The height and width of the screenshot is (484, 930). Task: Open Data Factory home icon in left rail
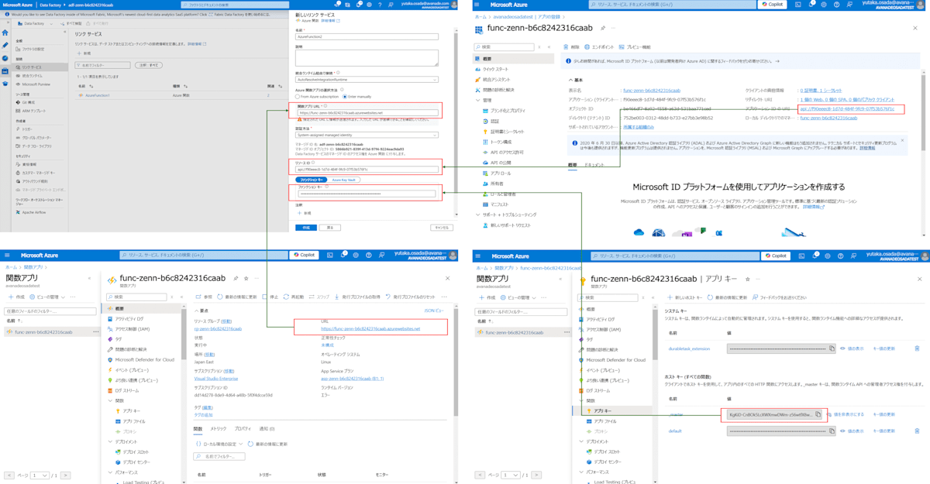5,33
